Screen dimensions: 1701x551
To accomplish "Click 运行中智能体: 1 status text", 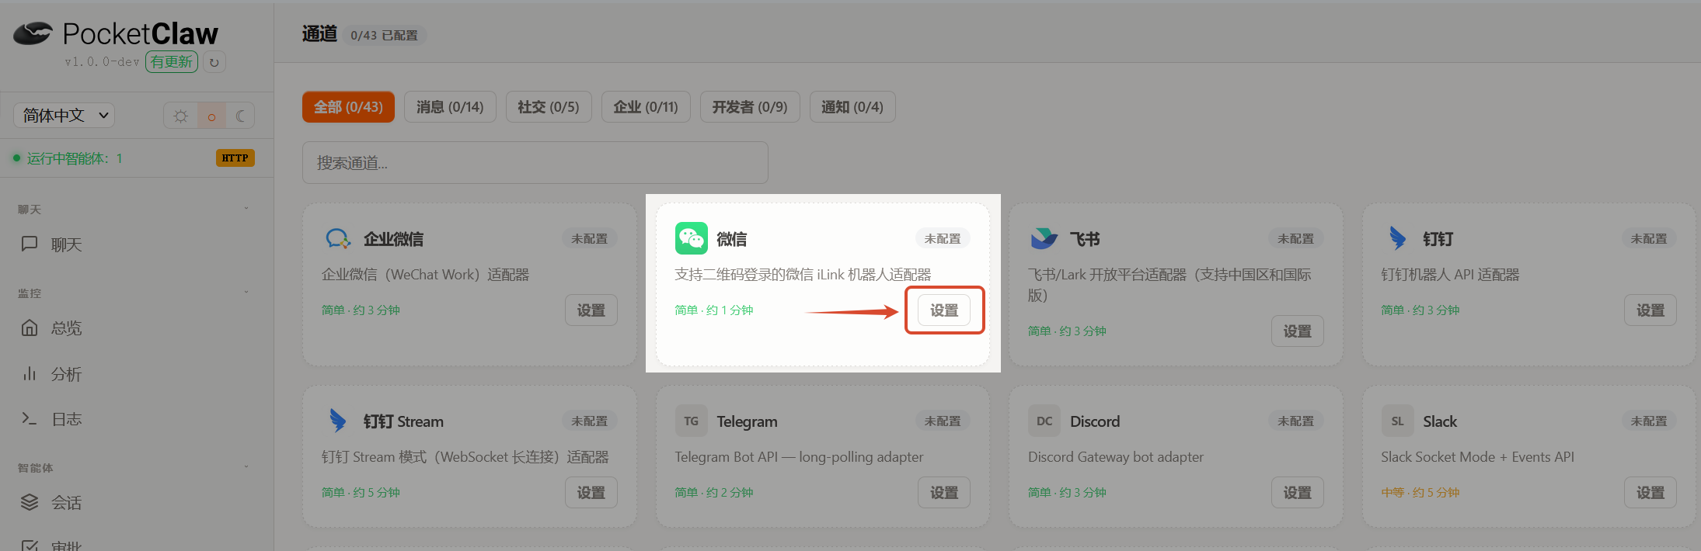I will click(x=75, y=158).
